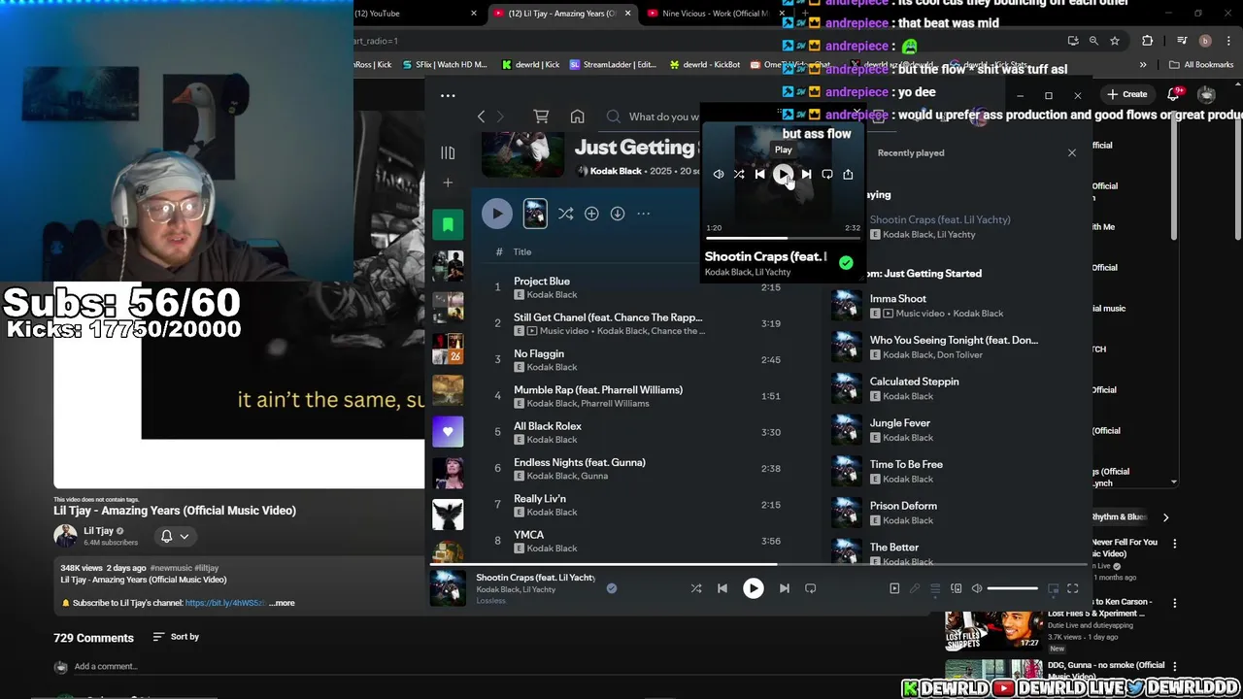Add album to library with plus icon
This screenshot has width=1243, height=699.
click(591, 214)
